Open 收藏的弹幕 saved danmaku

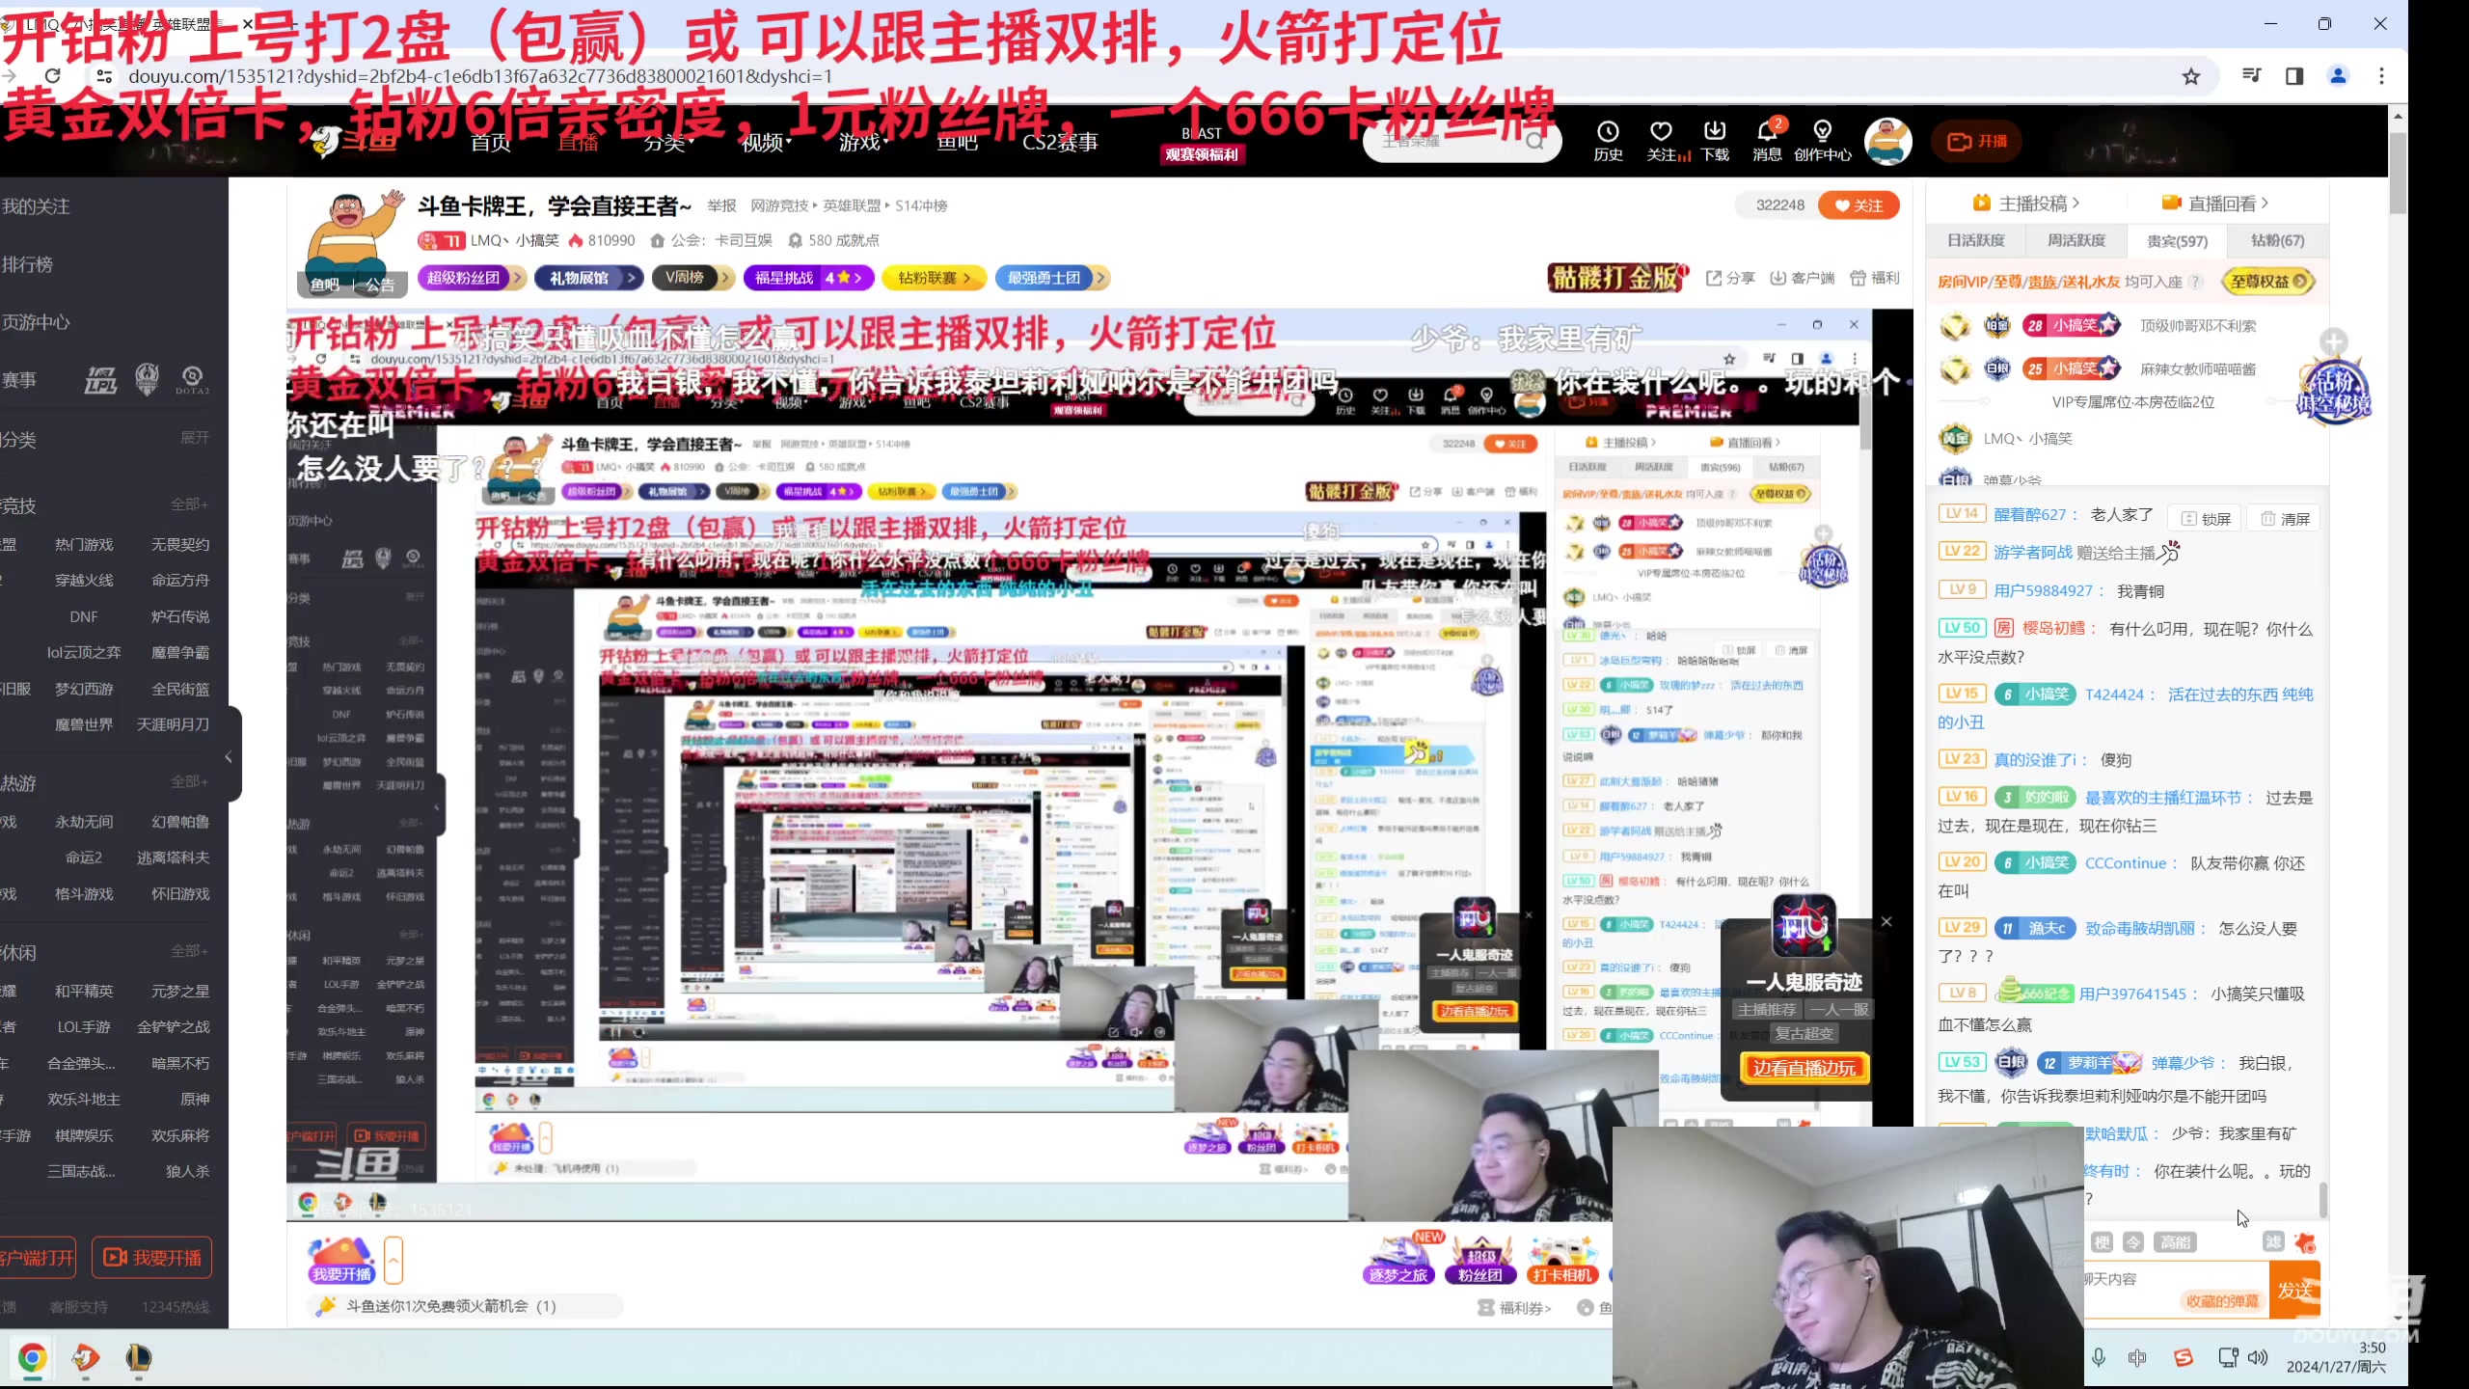(2222, 1301)
